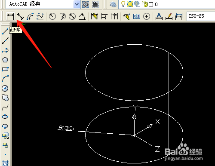Open the Hatch tool
This screenshot has width=215, height=166.
pyautogui.click(x=5, y=163)
